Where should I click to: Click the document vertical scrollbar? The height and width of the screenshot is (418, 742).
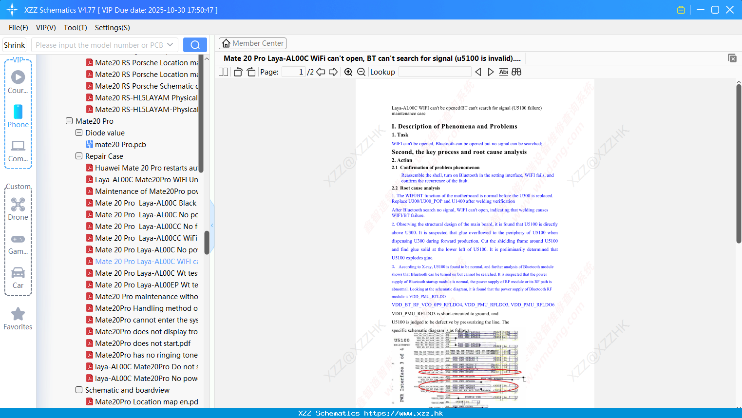(x=739, y=163)
